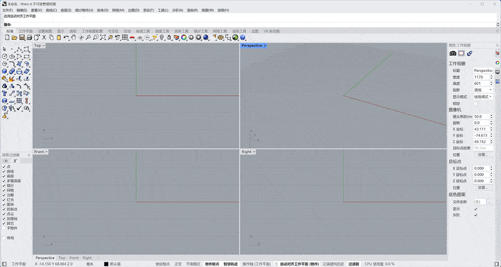The height and width of the screenshot is (267, 501).
Task: Switch to the 工作平面 toolbar tab
Action: click(25, 31)
